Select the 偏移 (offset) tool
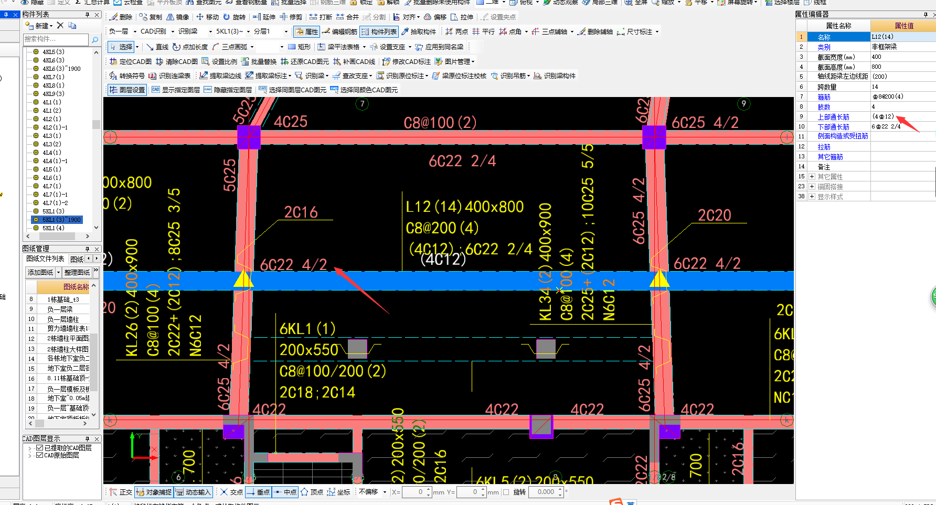 pos(435,17)
